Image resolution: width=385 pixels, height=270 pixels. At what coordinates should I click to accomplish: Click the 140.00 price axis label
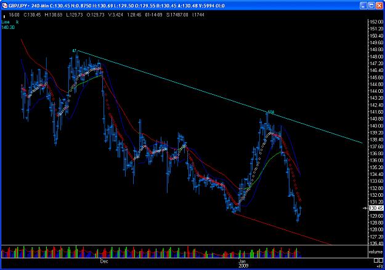[376, 126]
